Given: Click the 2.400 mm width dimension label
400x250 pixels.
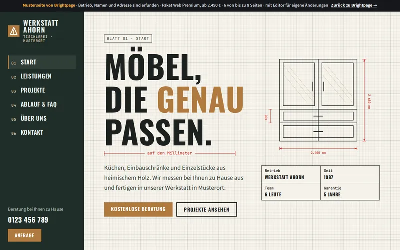Looking at the screenshot, I should pyautogui.click(x=318, y=153).
